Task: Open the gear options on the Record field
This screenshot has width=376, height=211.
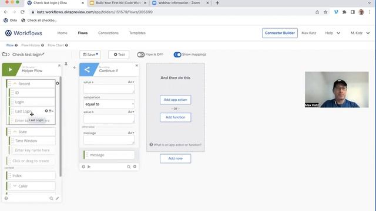Action: point(58,83)
